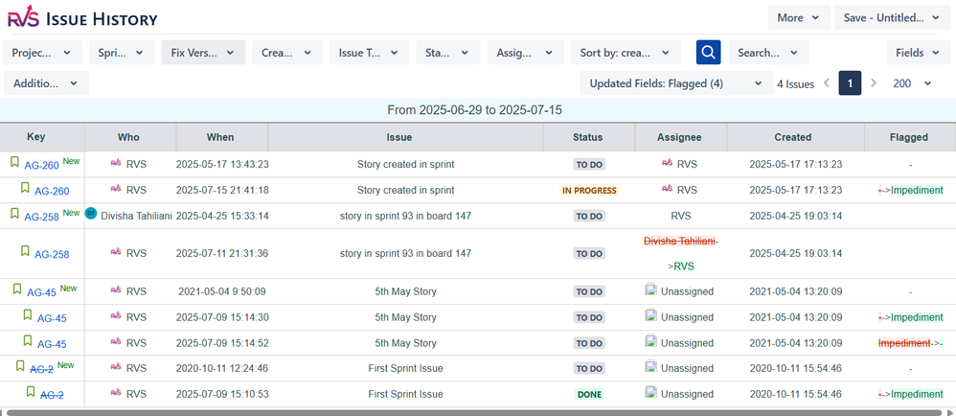Click bookmark icon on AG-45 15:14:52 row

tap(28, 341)
